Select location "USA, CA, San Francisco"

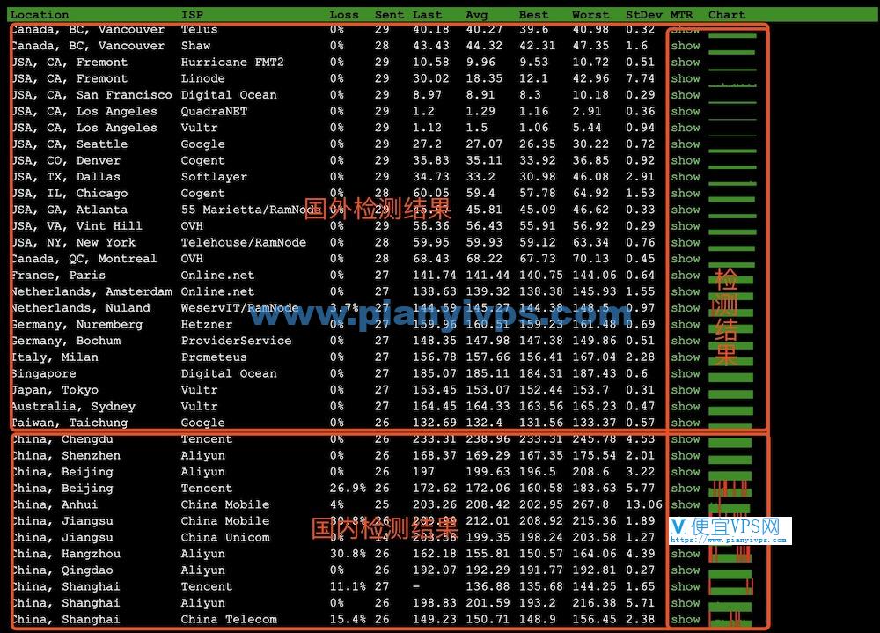[x=92, y=95]
